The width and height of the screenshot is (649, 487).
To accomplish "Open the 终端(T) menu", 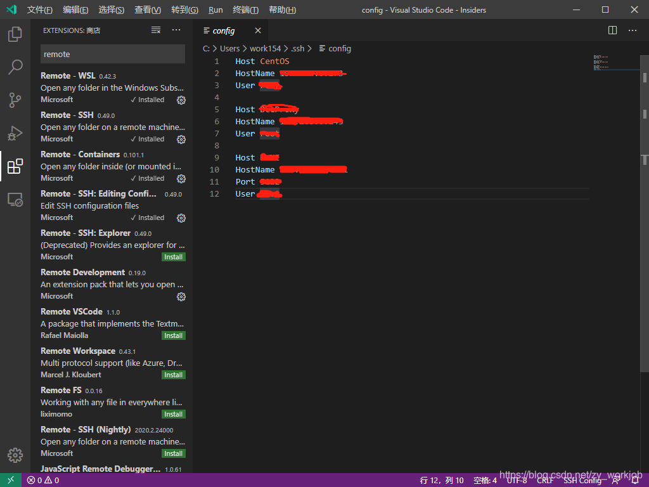I will pyautogui.click(x=245, y=10).
